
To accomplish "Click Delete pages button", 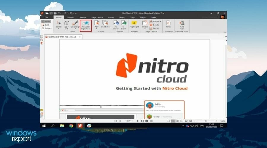I will (154, 25).
